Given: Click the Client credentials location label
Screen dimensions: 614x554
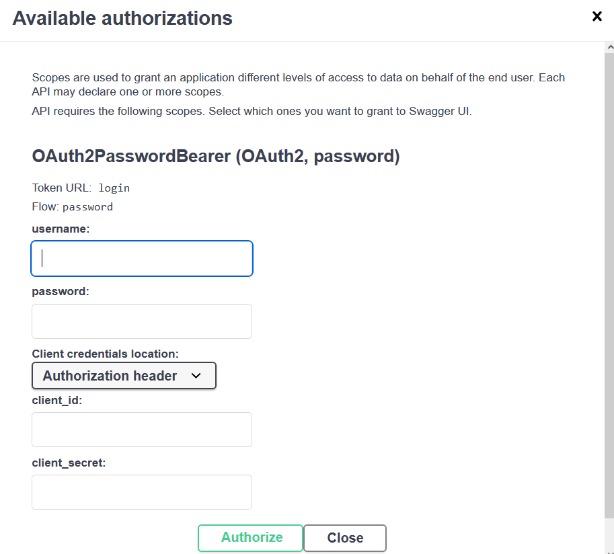Looking at the screenshot, I should [x=106, y=354].
